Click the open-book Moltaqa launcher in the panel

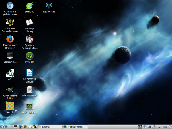[x=30, y=127]
